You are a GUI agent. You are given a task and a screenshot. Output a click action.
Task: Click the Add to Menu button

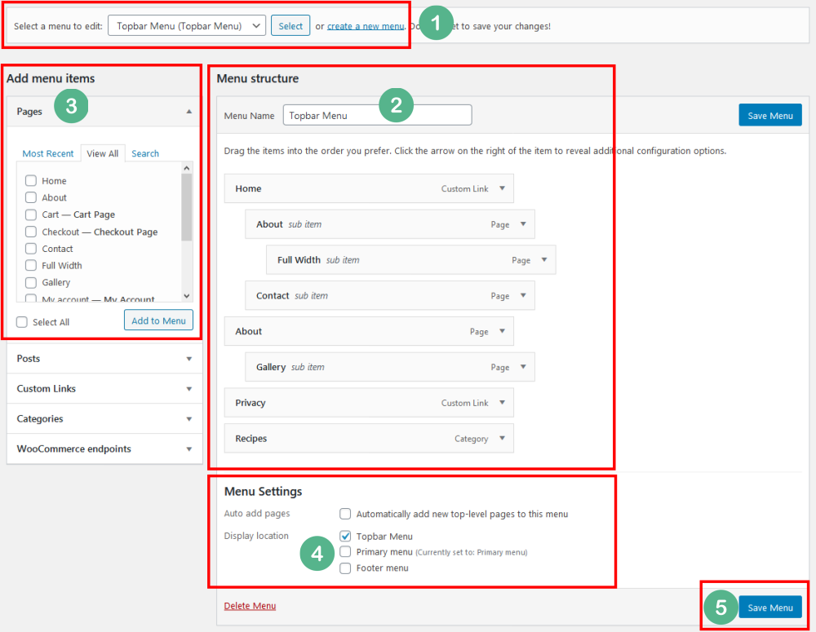pos(159,320)
